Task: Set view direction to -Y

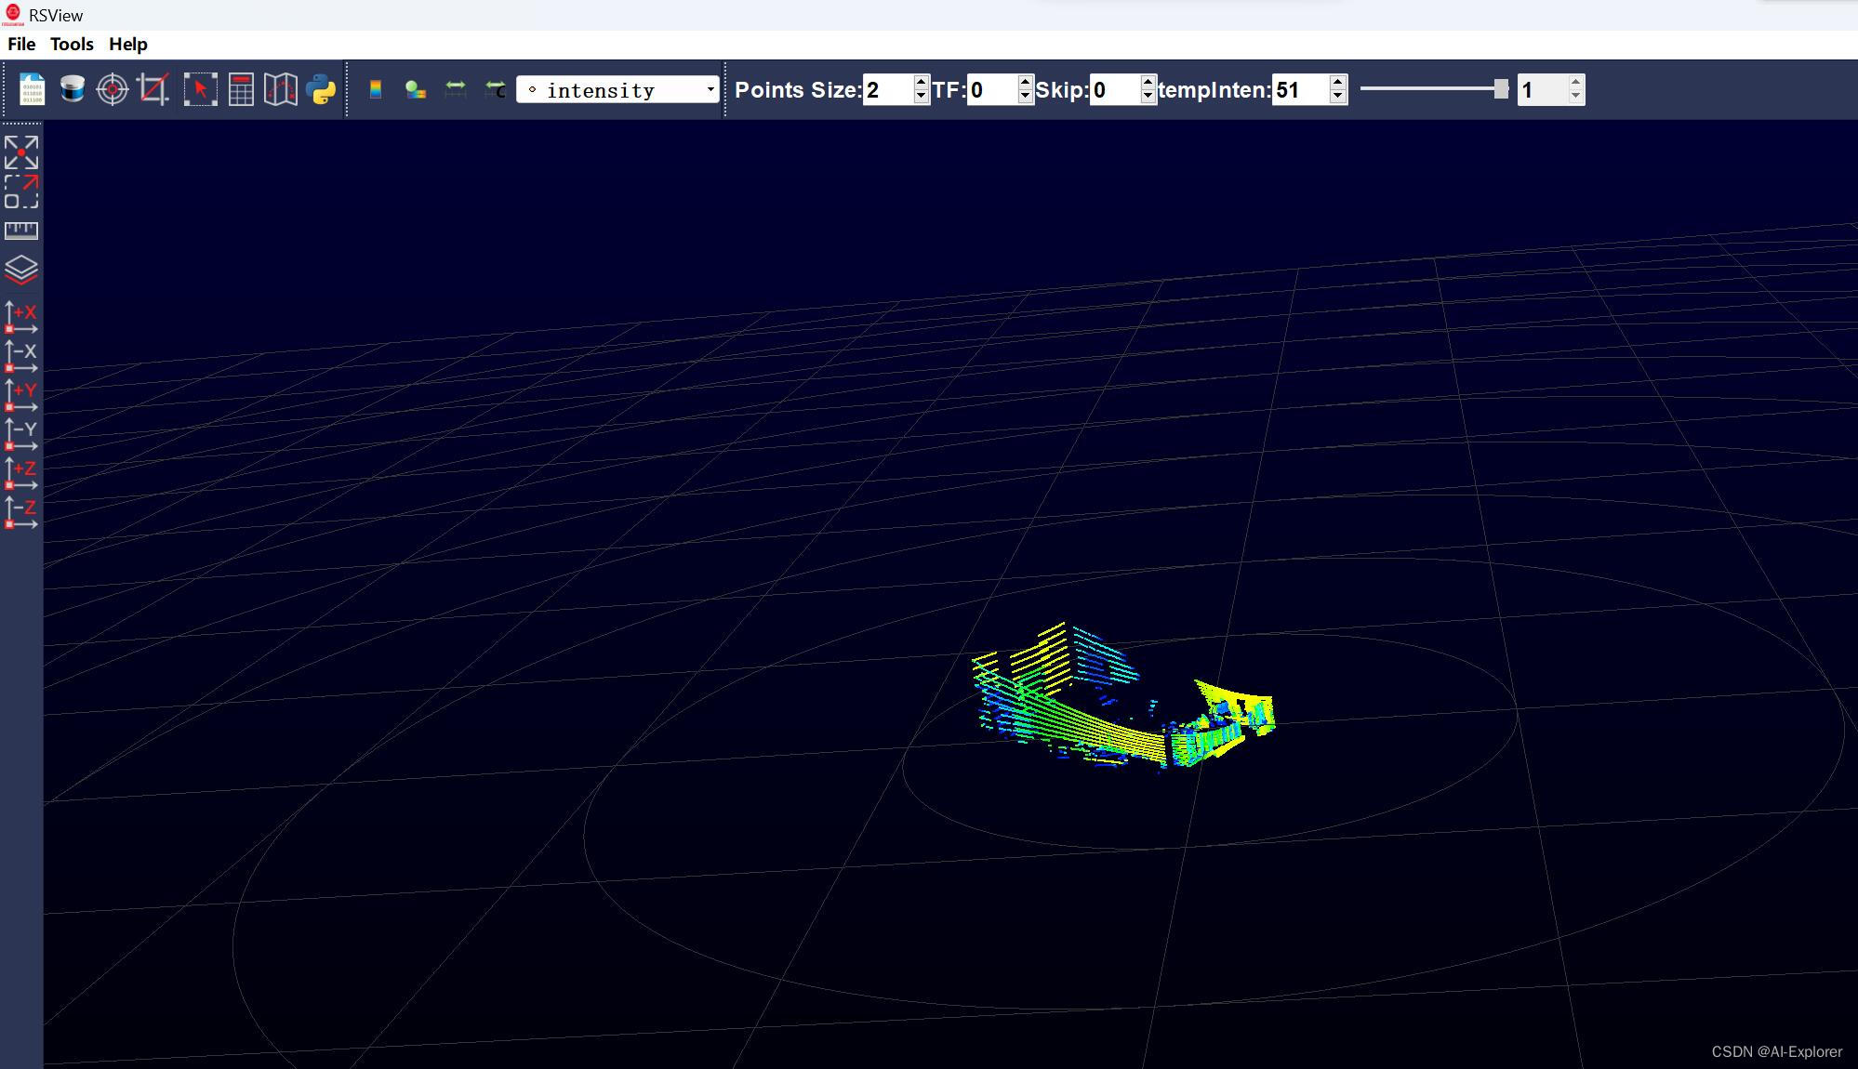Action: click(x=21, y=434)
